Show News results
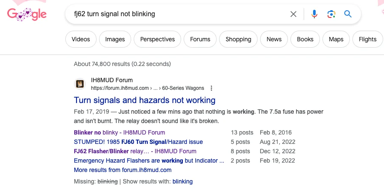384x192 pixels. (x=274, y=39)
